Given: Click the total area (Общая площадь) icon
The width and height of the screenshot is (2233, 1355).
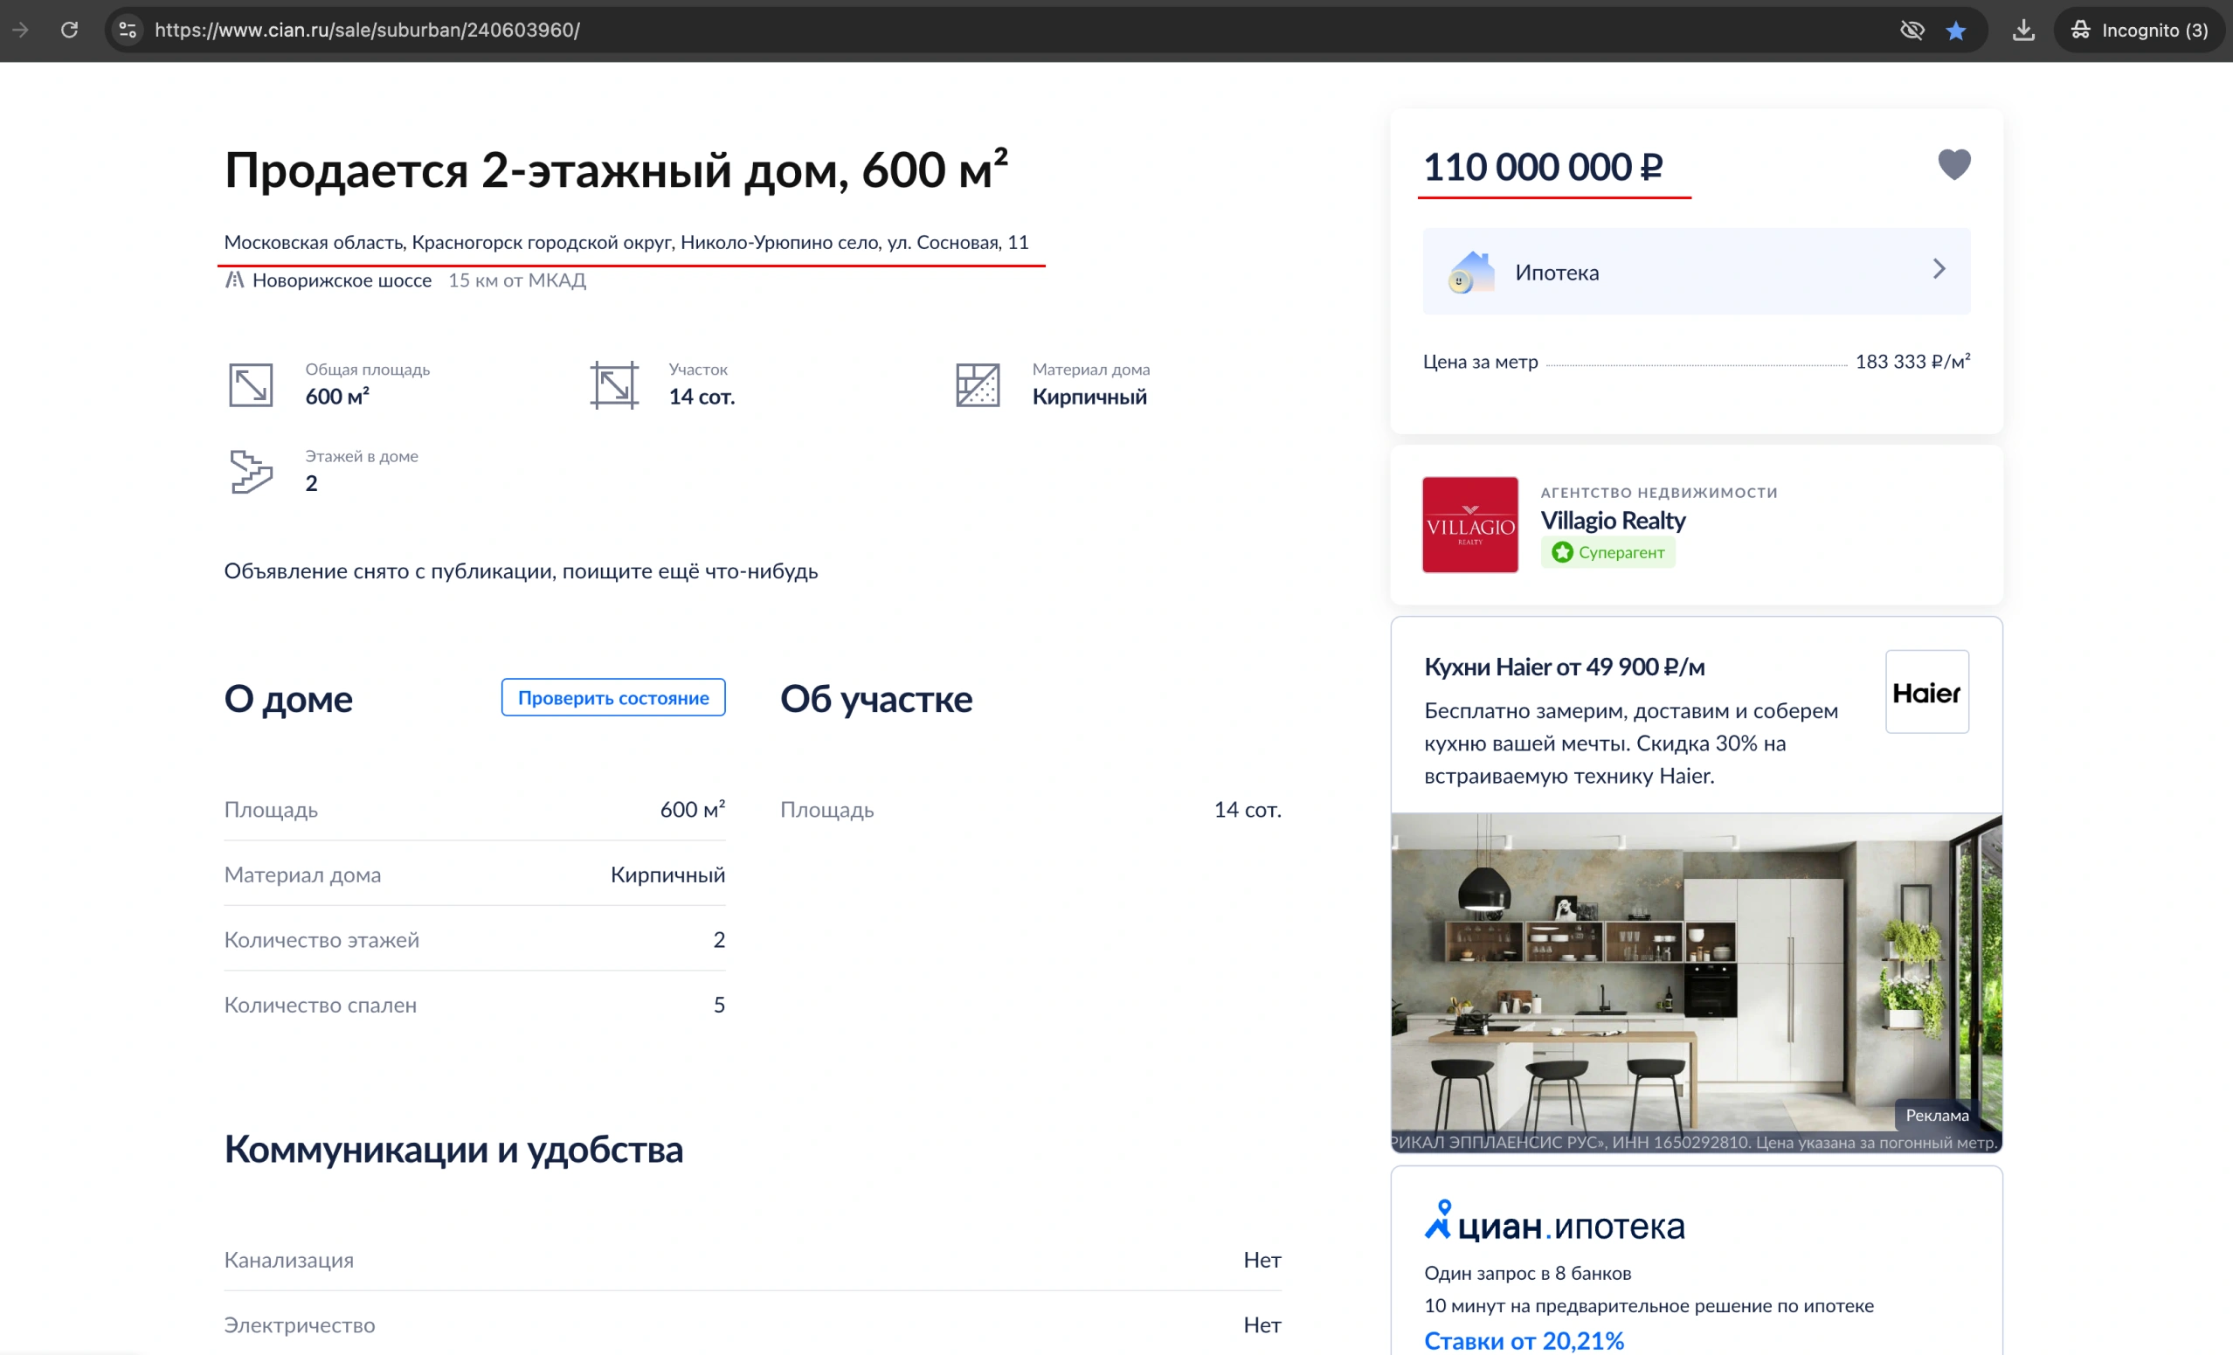Looking at the screenshot, I should [252, 384].
